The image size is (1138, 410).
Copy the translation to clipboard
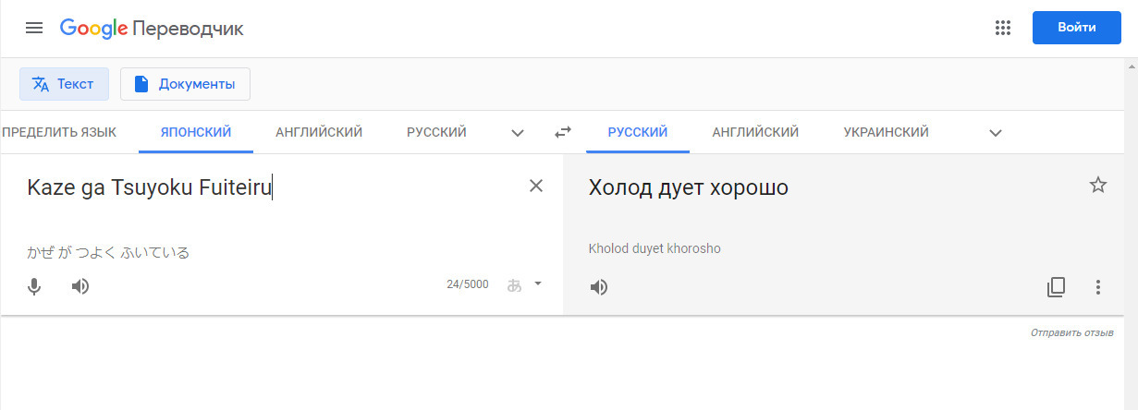[1056, 287]
